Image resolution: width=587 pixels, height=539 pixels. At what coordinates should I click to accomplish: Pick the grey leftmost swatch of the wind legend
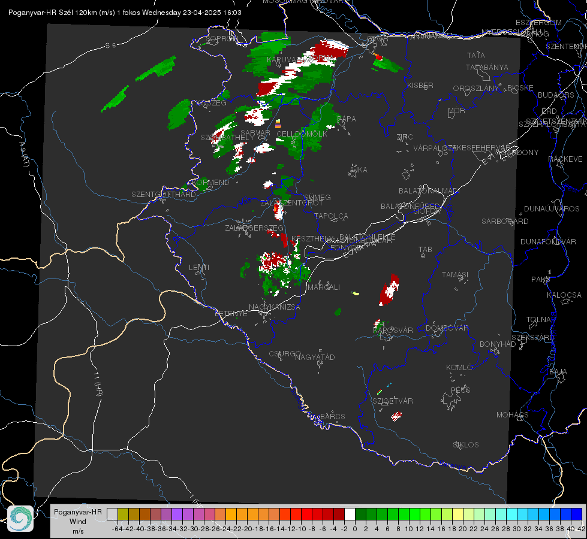coord(112,514)
